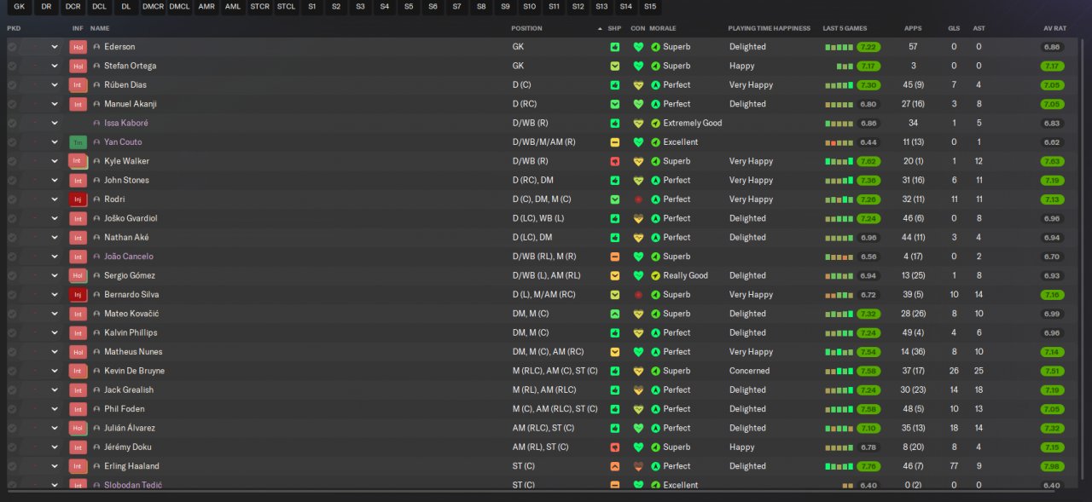Viewport: 1092px width, 502px height.
Task: Click the player icon beside Ederson's name
Action: pos(96,47)
